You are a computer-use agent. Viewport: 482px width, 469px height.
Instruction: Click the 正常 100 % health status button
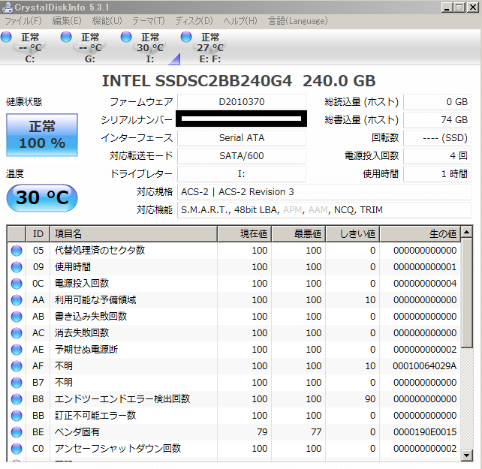[42, 135]
